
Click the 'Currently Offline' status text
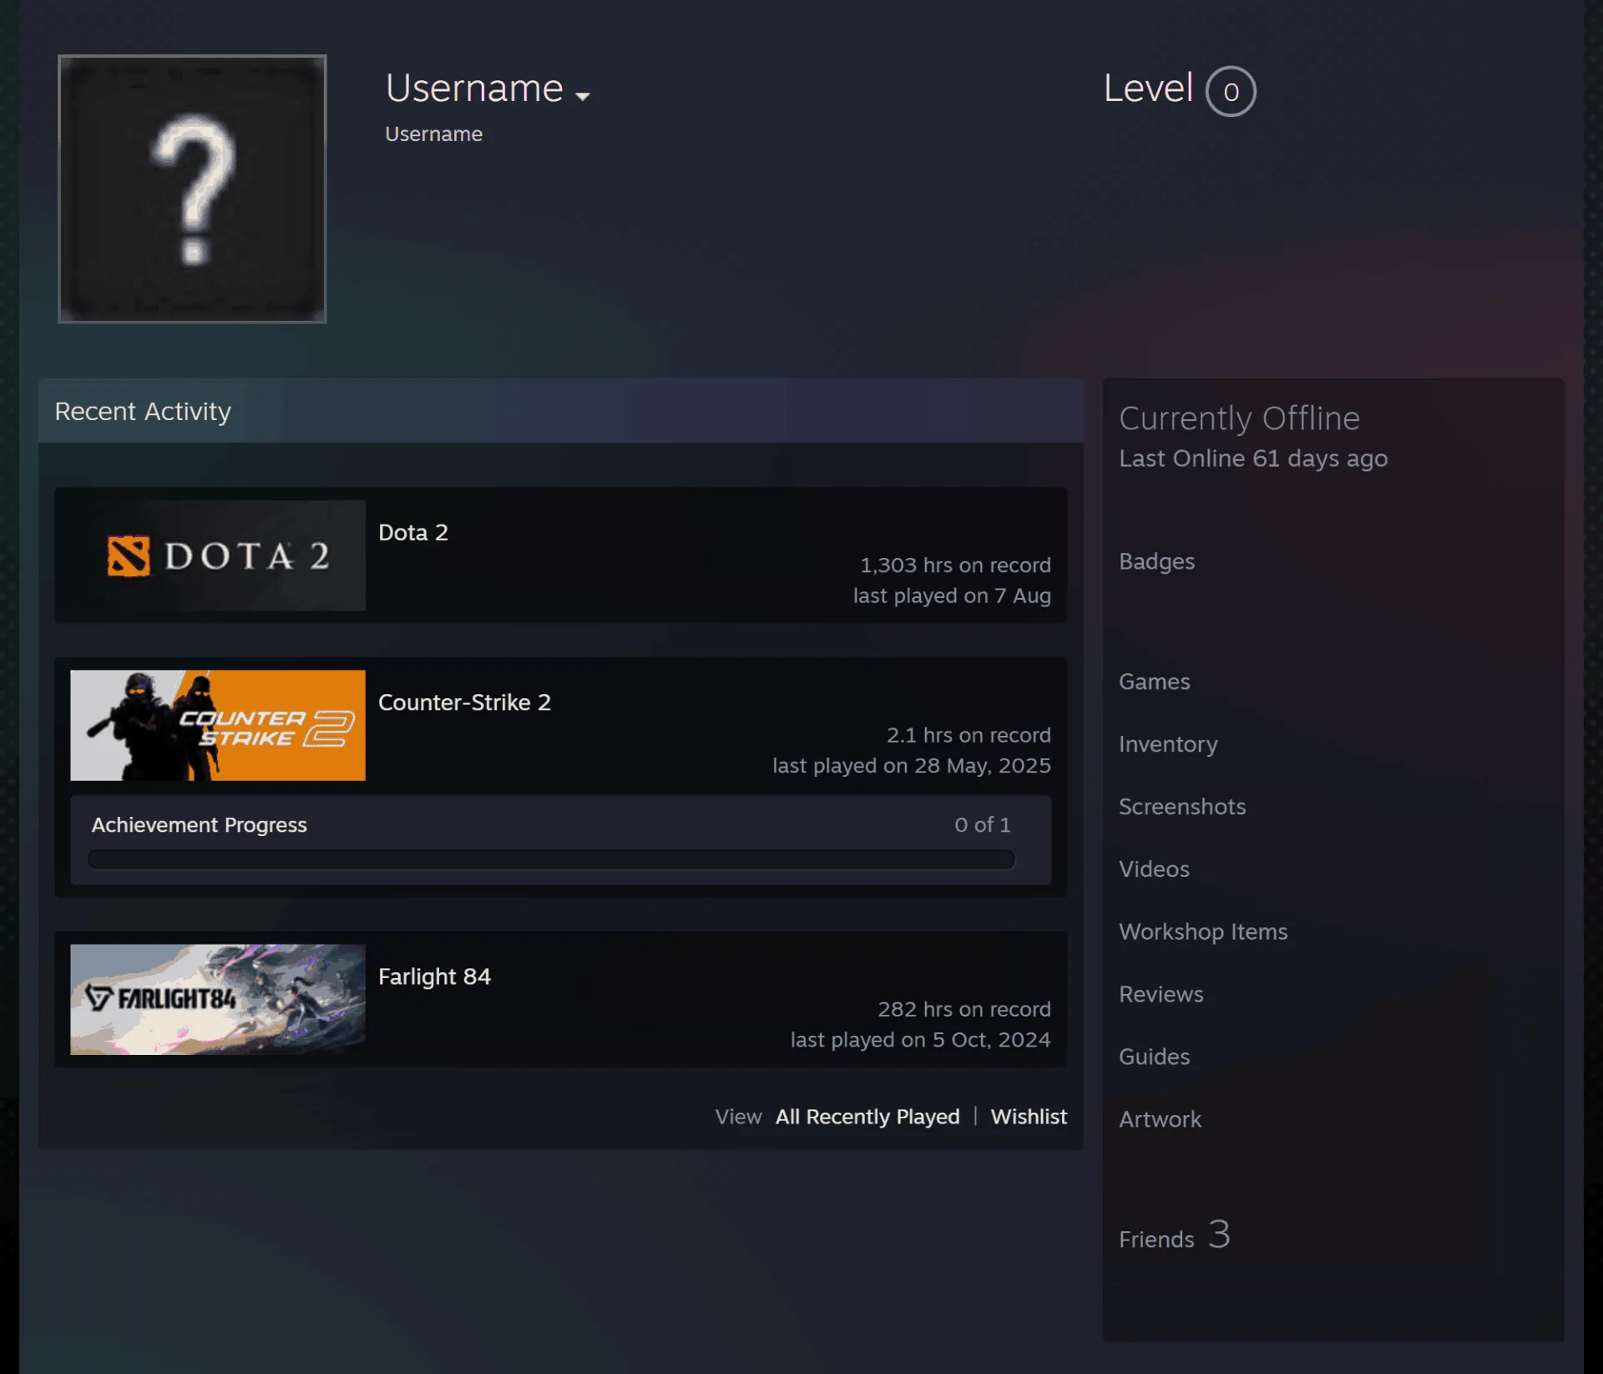[1239, 418]
